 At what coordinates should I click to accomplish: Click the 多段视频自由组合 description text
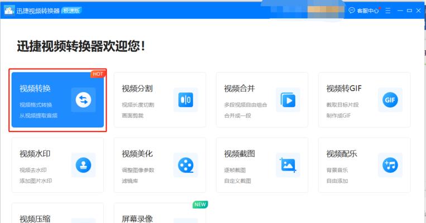[x=246, y=105]
